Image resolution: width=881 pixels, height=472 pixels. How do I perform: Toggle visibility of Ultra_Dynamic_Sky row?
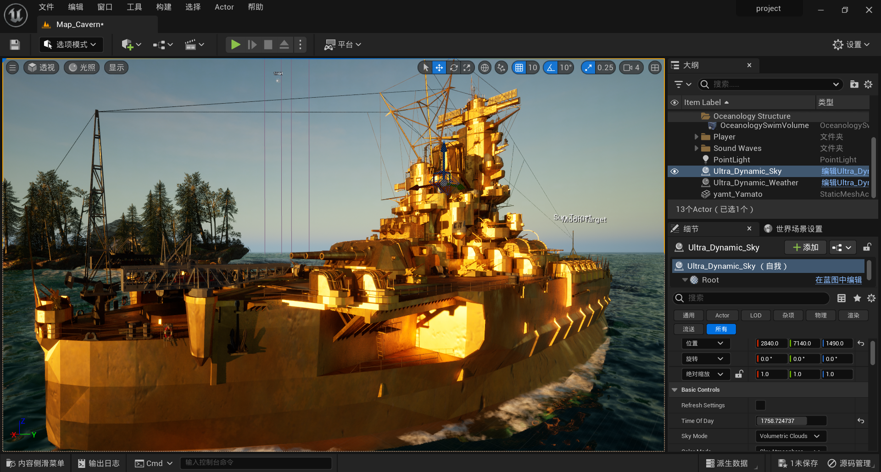[675, 171]
